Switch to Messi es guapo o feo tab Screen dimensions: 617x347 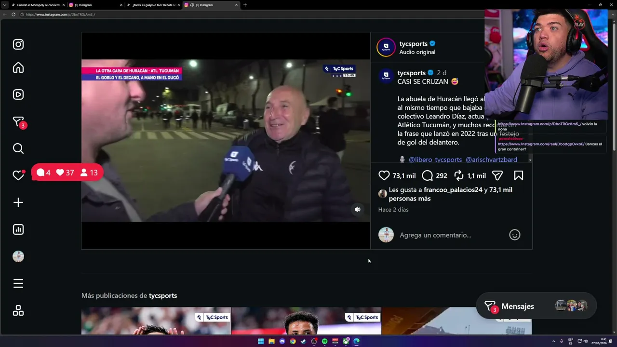coord(153,5)
